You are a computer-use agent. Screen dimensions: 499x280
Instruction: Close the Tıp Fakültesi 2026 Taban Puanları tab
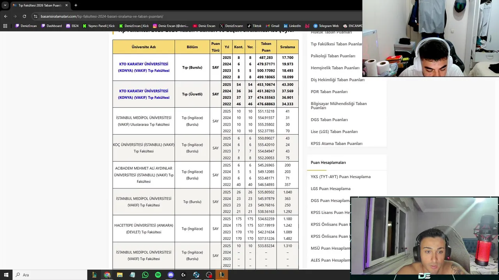pyautogui.click(x=67, y=5)
